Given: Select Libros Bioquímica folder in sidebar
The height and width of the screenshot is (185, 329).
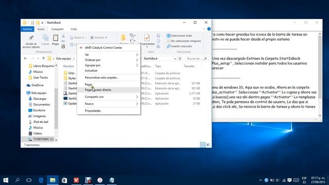Looking at the screenshot, I should 41,66.
